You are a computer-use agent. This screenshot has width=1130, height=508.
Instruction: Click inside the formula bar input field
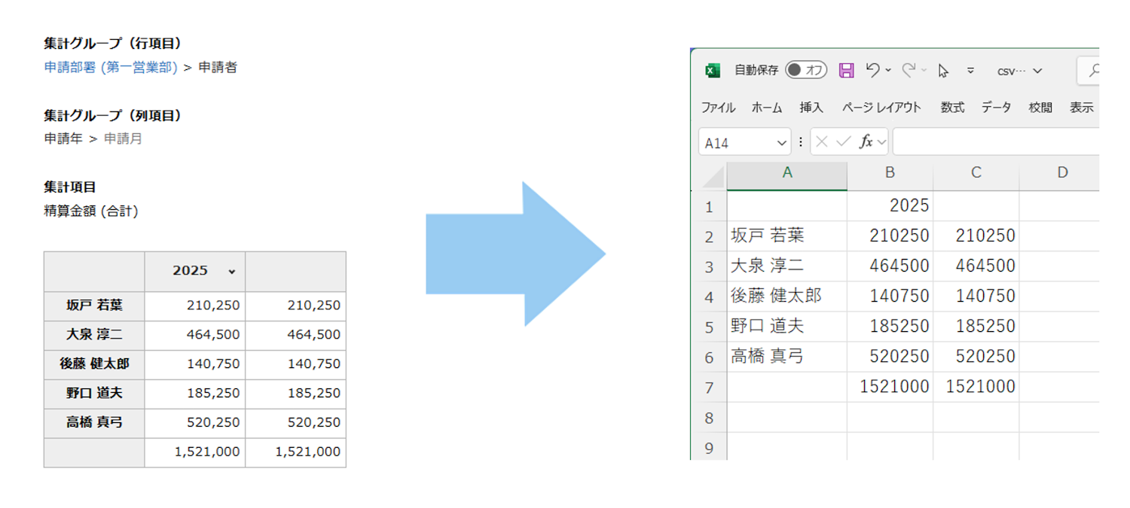coord(994,141)
